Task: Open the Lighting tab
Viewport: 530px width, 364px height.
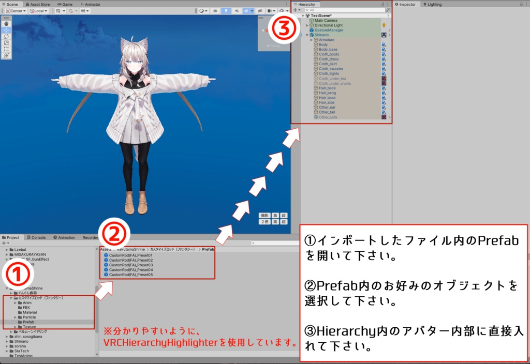Action: [x=432, y=4]
